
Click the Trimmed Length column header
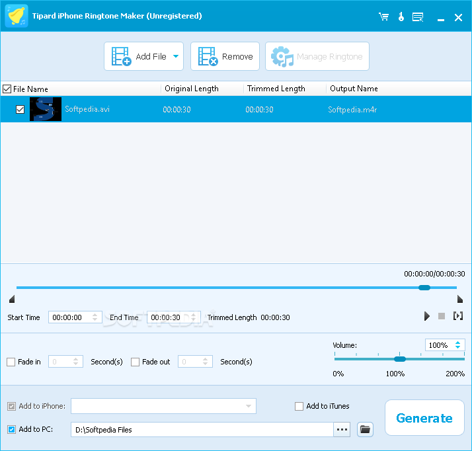[x=276, y=89]
